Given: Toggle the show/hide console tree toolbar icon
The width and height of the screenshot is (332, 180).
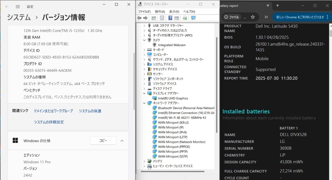Looking at the screenshot, I should point(154,18).
